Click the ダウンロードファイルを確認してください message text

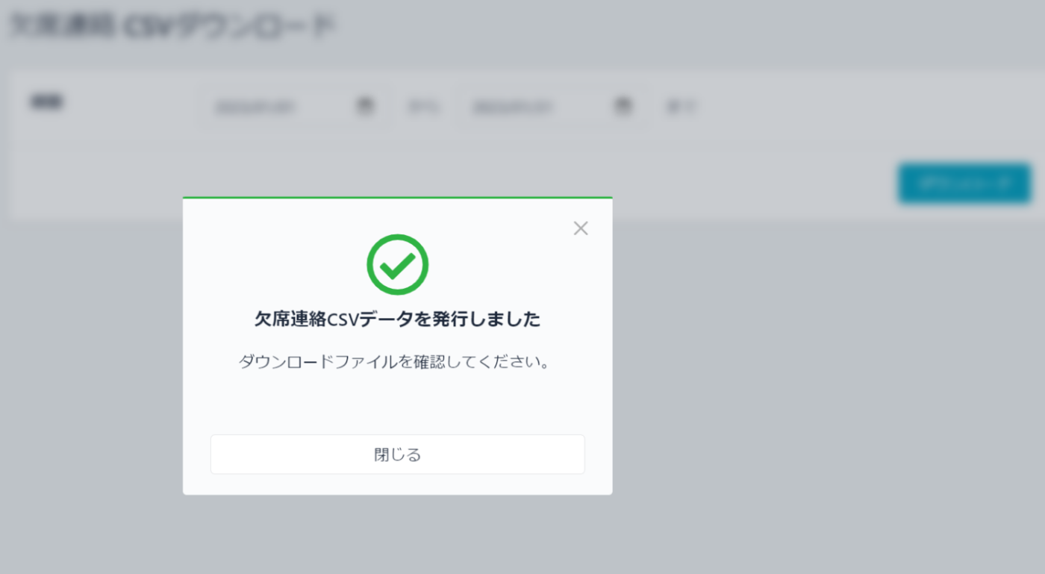point(397,361)
